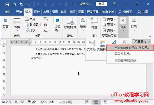154x105 pixels.
Task: Add a comment with 批注
Action: pos(95,23)
